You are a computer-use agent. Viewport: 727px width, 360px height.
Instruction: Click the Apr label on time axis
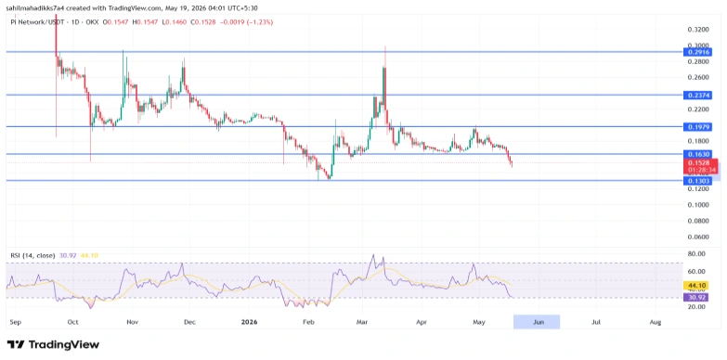(x=421, y=321)
